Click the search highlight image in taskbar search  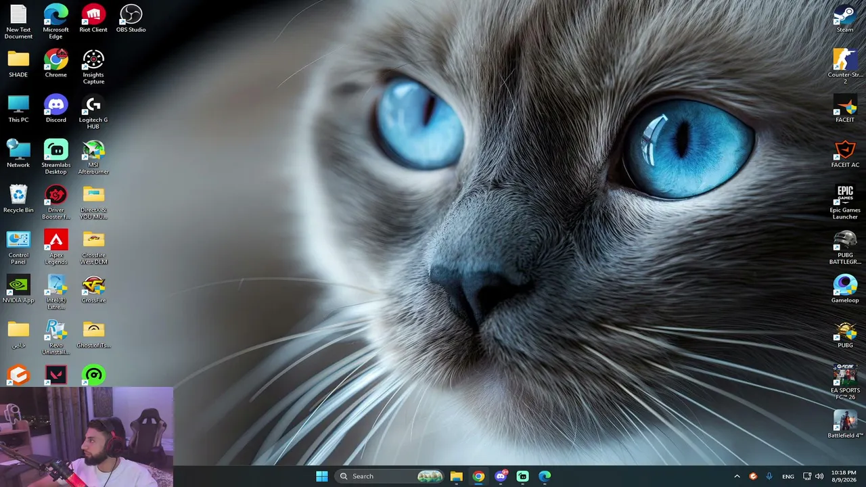pyautogui.click(x=430, y=476)
